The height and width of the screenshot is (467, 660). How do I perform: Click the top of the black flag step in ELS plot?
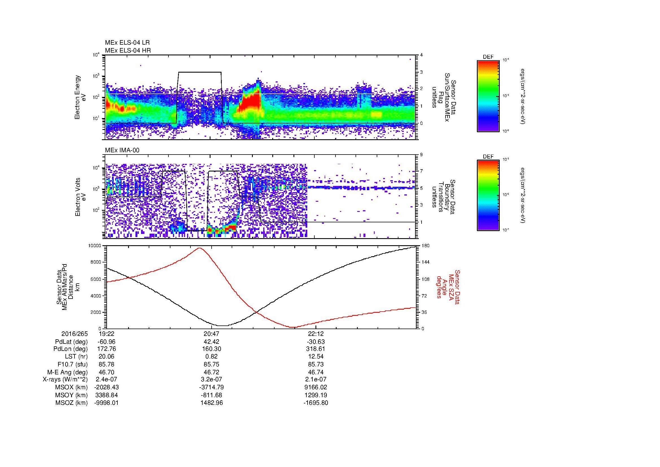pyautogui.click(x=200, y=72)
